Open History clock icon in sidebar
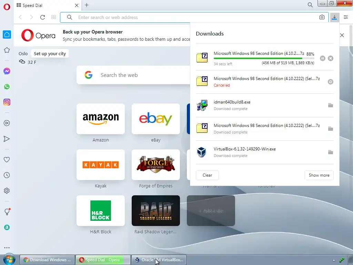 point(7,175)
